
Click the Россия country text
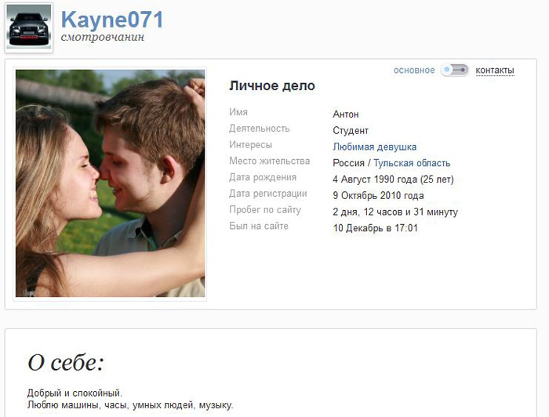click(x=348, y=163)
